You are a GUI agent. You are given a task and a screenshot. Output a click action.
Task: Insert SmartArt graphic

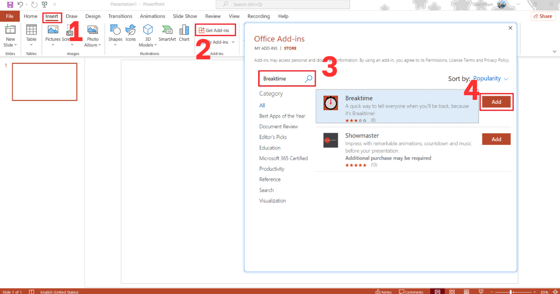(167, 34)
